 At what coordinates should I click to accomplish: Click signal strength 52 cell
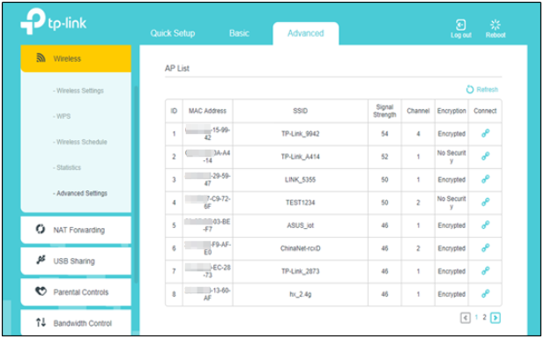point(384,157)
